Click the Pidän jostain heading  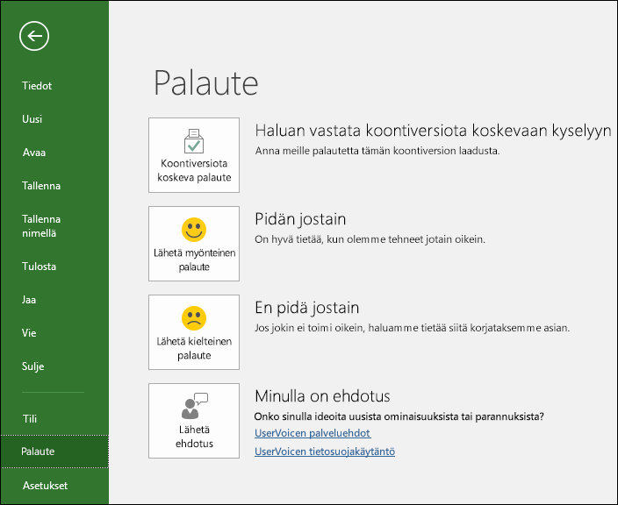click(x=300, y=220)
